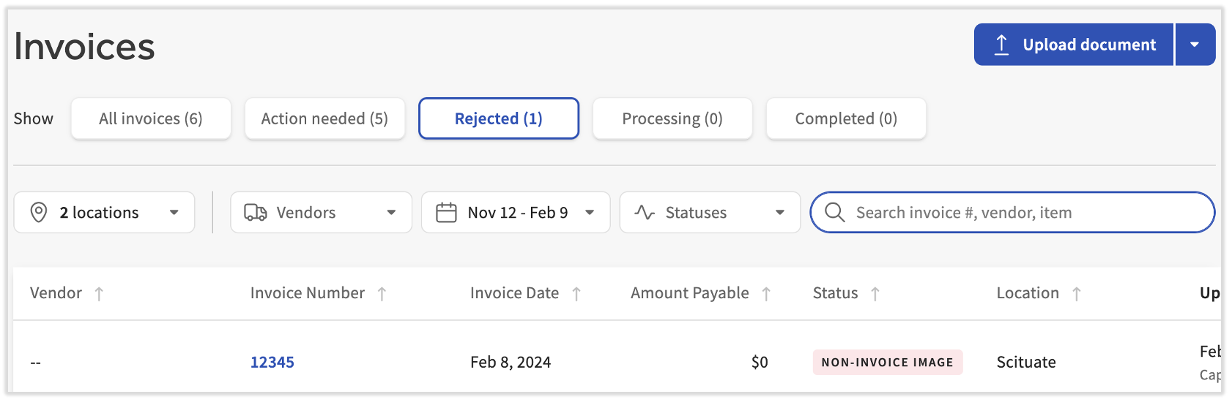Show Processing invoices

point(672,118)
